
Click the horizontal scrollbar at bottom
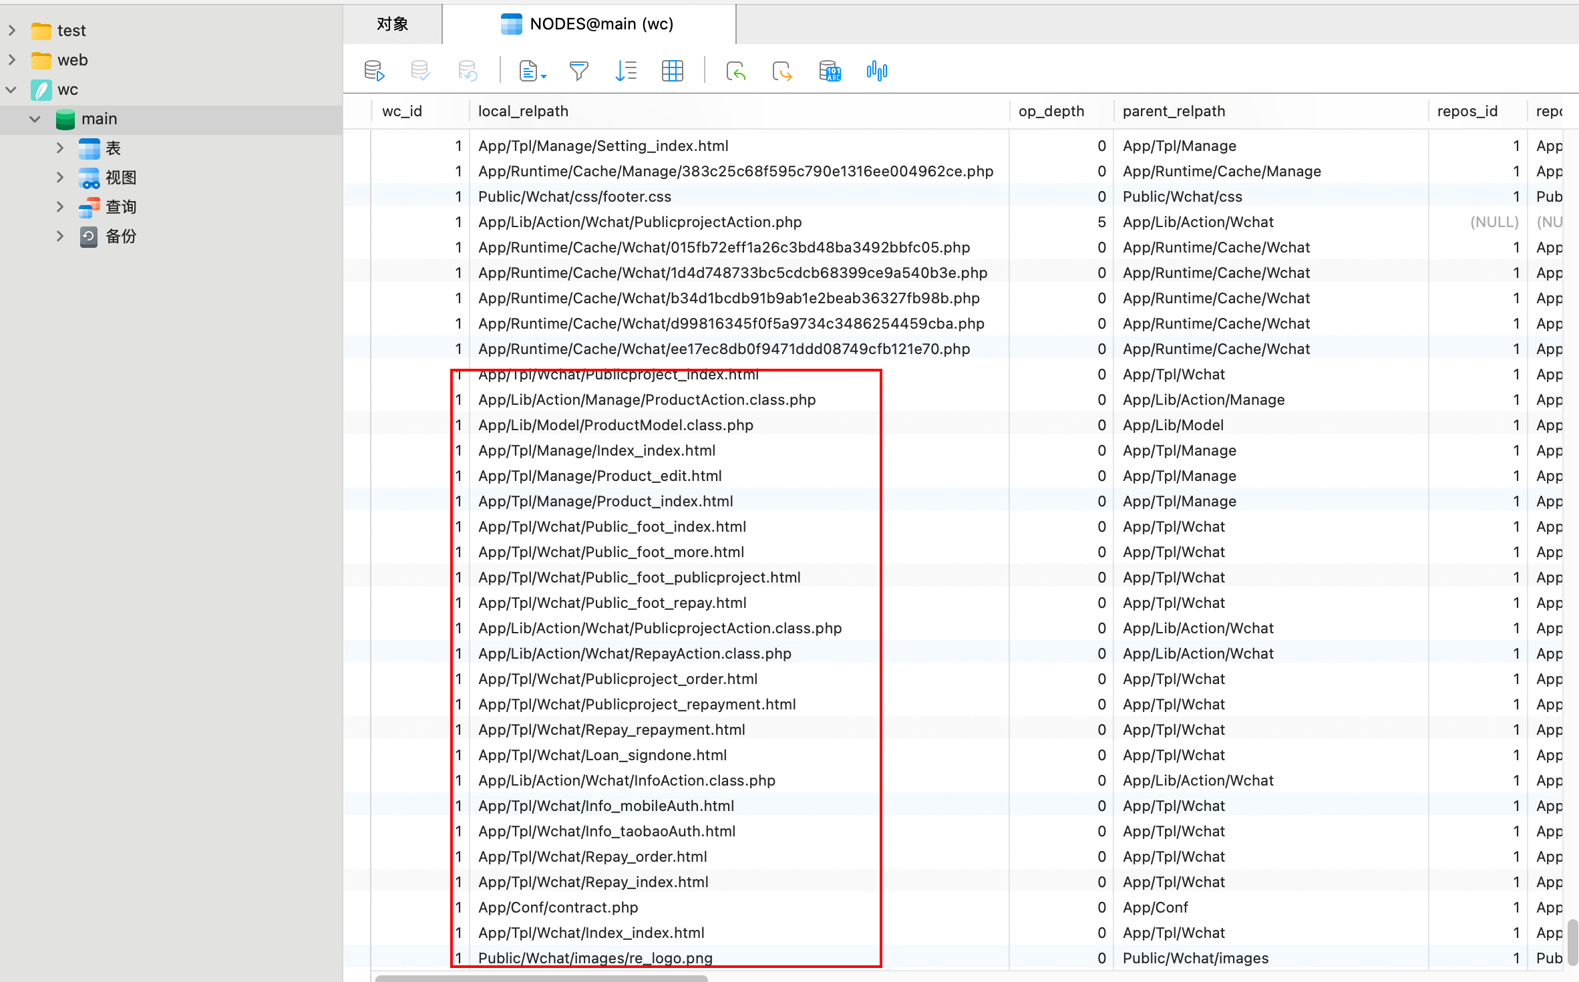[541, 978]
